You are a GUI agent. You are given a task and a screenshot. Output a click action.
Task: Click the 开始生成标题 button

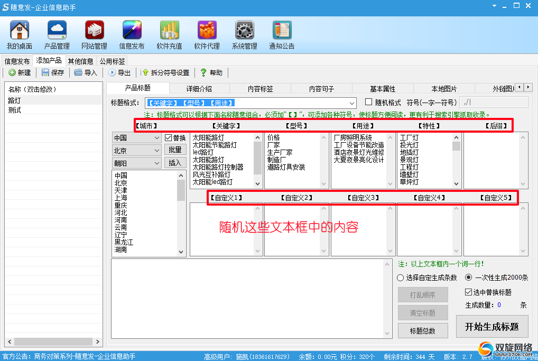pyautogui.click(x=491, y=326)
